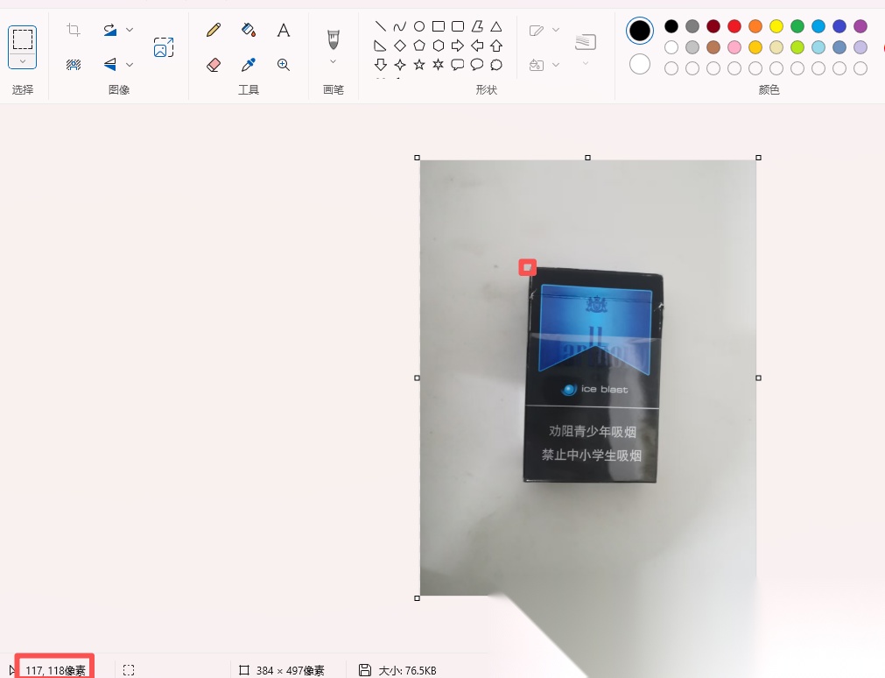Pick the orange color swatch

point(755,26)
